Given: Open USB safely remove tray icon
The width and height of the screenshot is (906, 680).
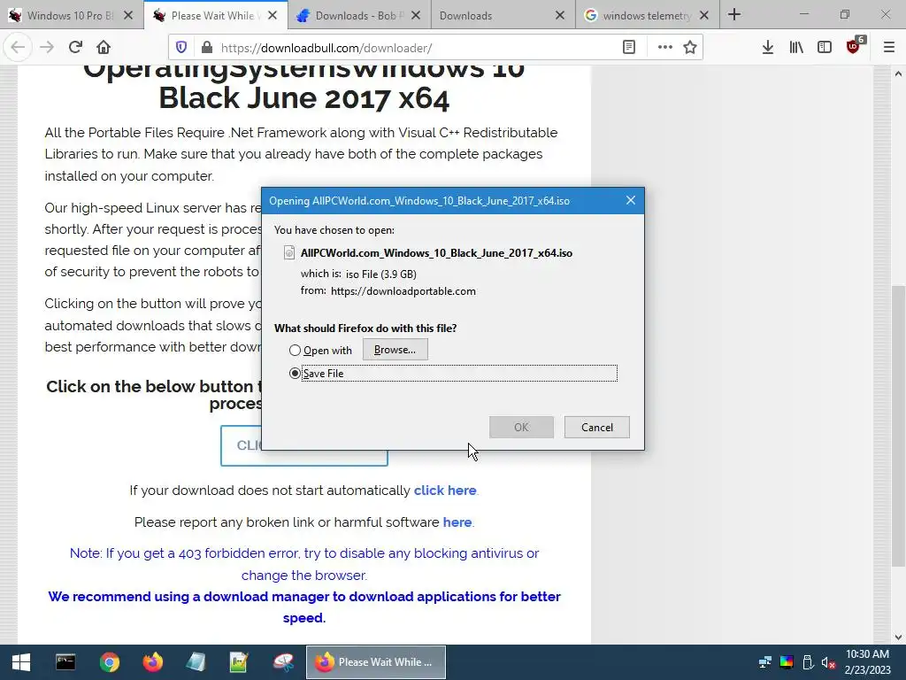Looking at the screenshot, I should (808, 662).
